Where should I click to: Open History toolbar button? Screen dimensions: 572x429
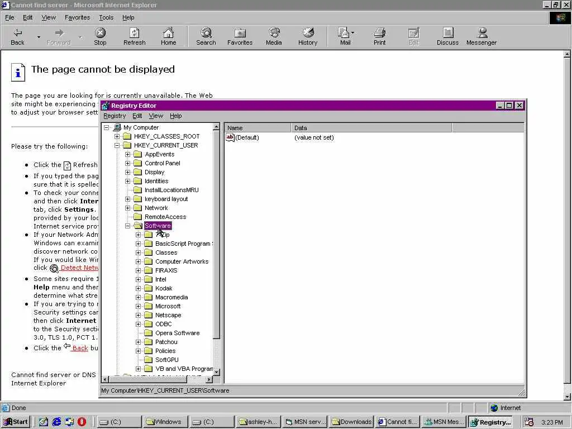[x=308, y=36]
